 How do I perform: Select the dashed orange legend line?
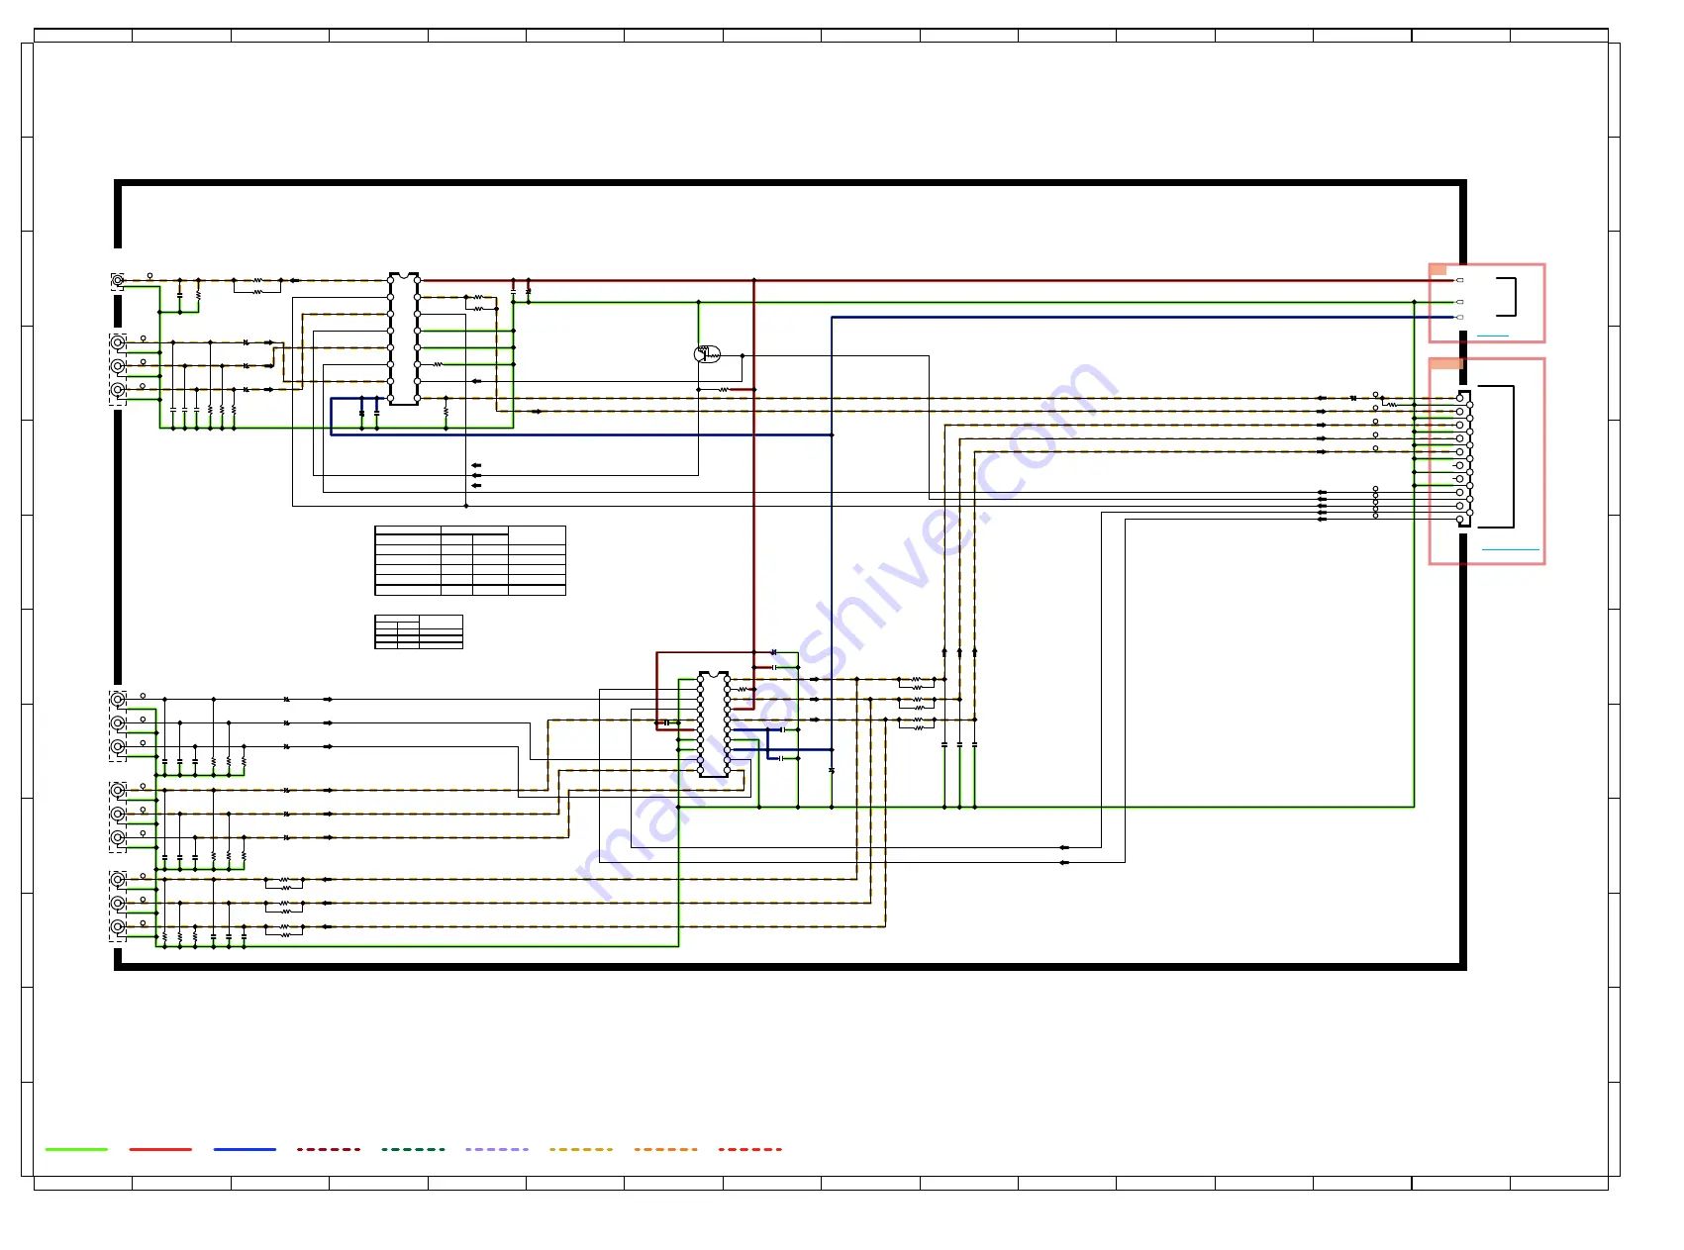point(665,1149)
